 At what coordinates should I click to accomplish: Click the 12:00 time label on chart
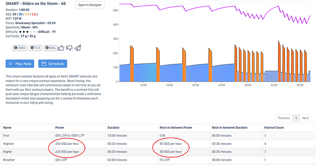point(143,85)
